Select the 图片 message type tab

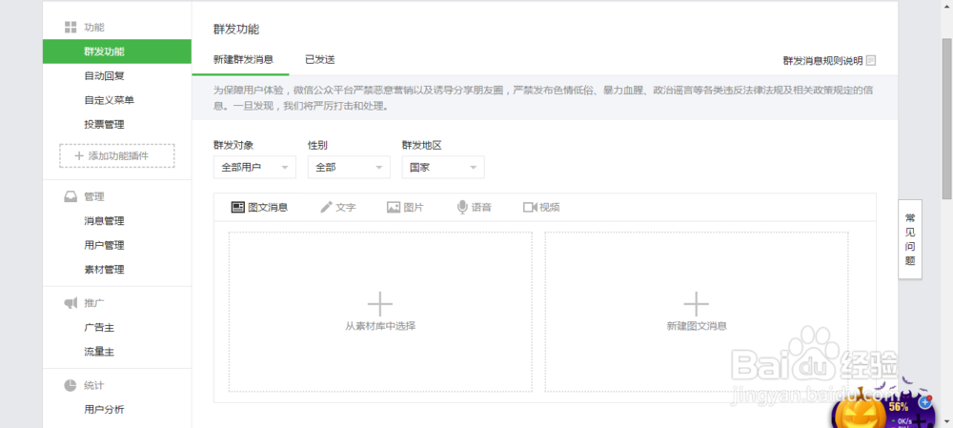pyautogui.click(x=405, y=207)
